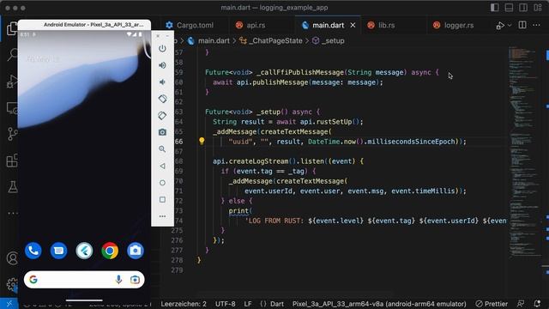
Task: Launch the Messages app in emulator
Action: (x=59, y=251)
